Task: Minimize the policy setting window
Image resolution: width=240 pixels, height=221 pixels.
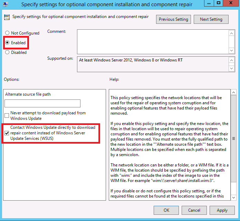Action: (x=209, y=3)
